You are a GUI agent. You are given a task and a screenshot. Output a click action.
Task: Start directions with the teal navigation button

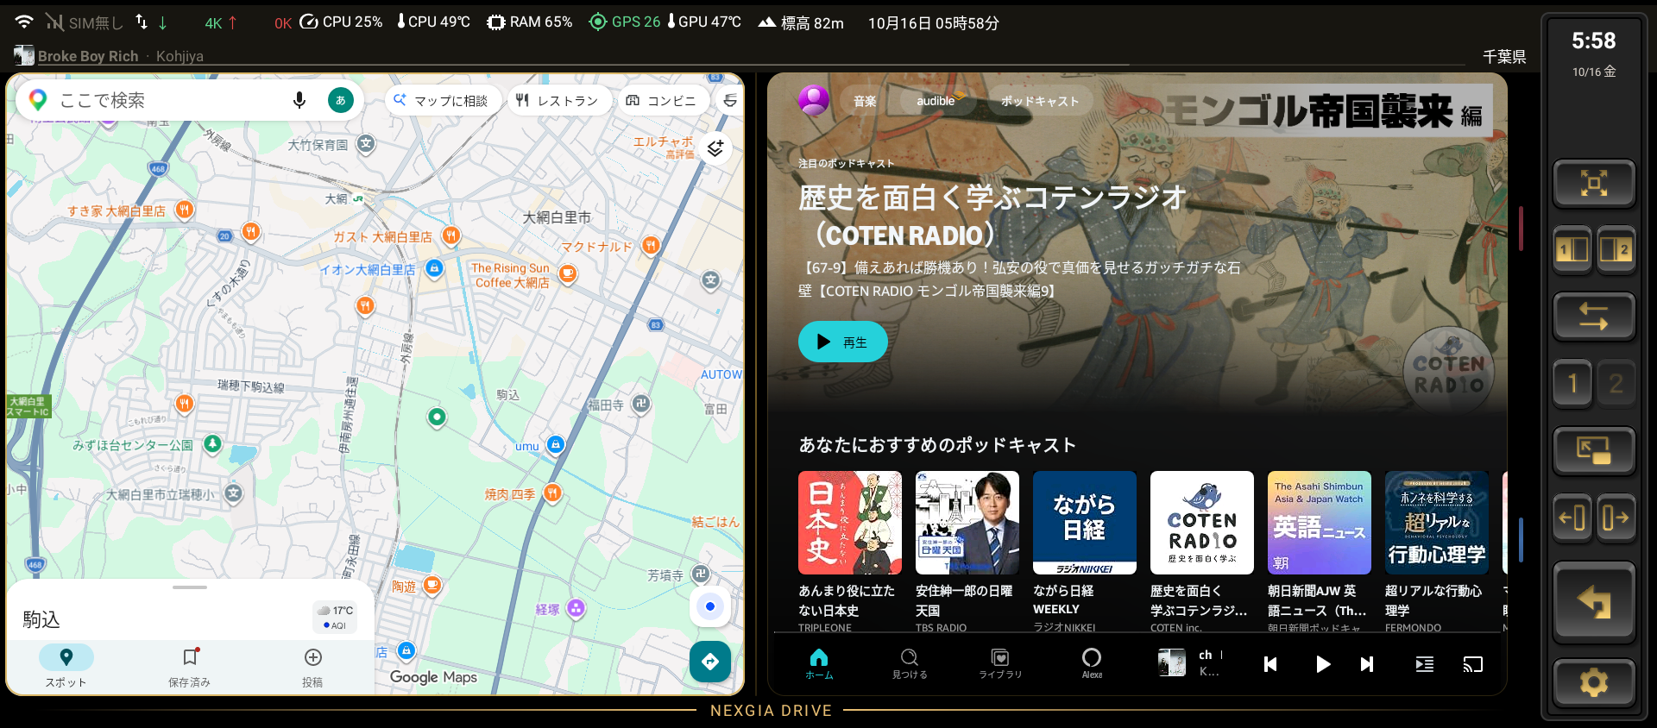pyautogui.click(x=710, y=662)
